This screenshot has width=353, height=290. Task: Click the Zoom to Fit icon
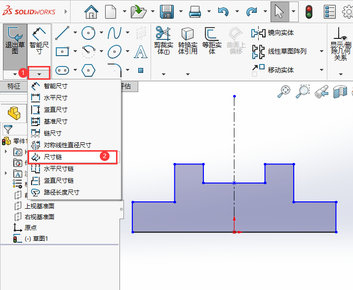(x=284, y=92)
